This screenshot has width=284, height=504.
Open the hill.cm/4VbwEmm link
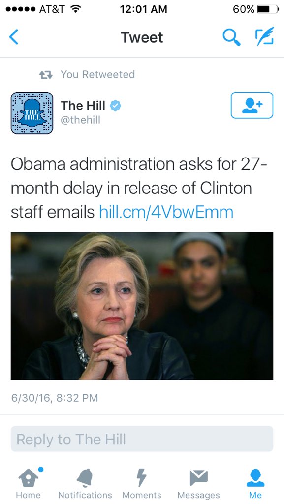tap(166, 212)
